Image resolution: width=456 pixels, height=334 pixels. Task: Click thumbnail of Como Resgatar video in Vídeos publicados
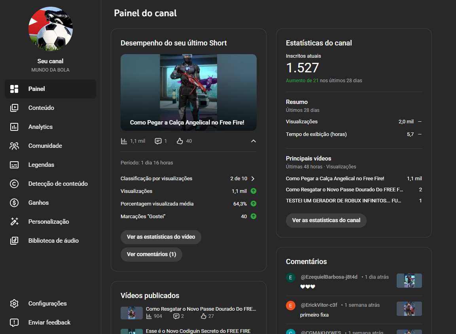(131, 313)
